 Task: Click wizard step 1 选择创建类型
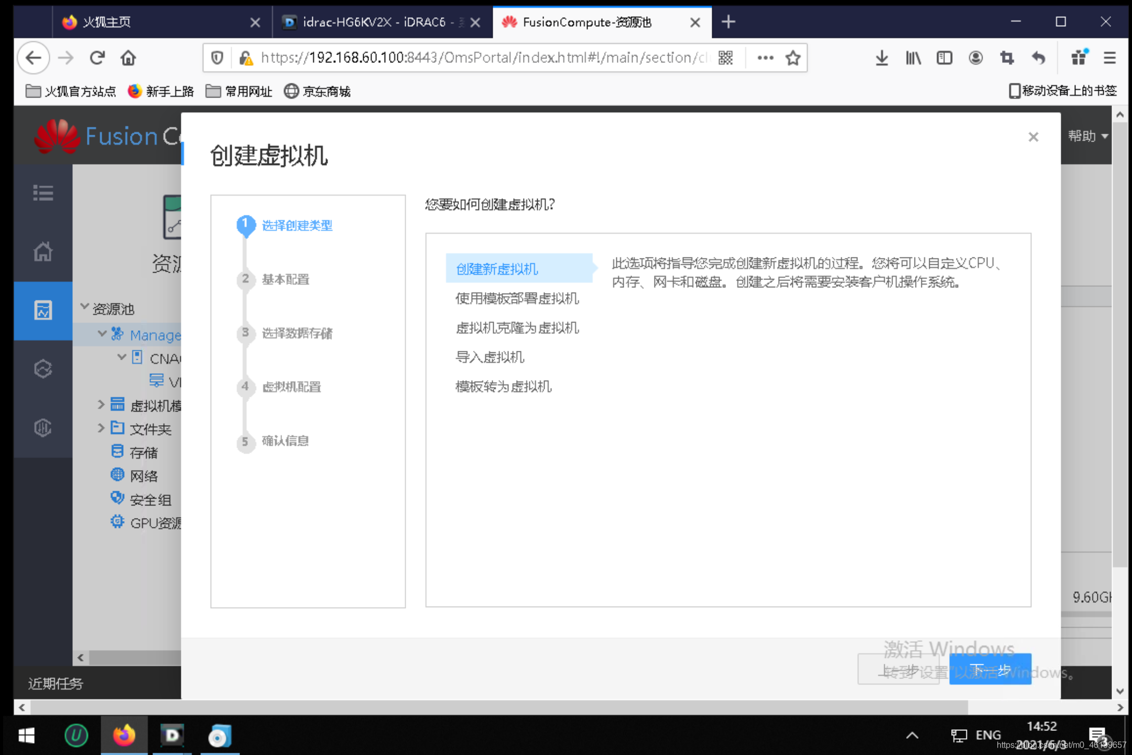285,225
